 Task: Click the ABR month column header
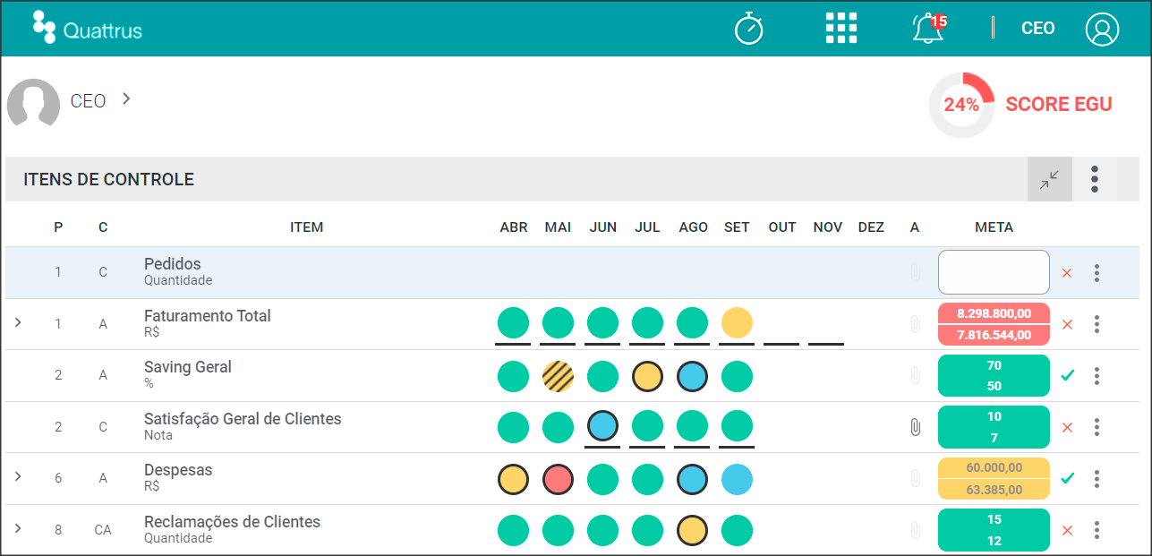514,227
